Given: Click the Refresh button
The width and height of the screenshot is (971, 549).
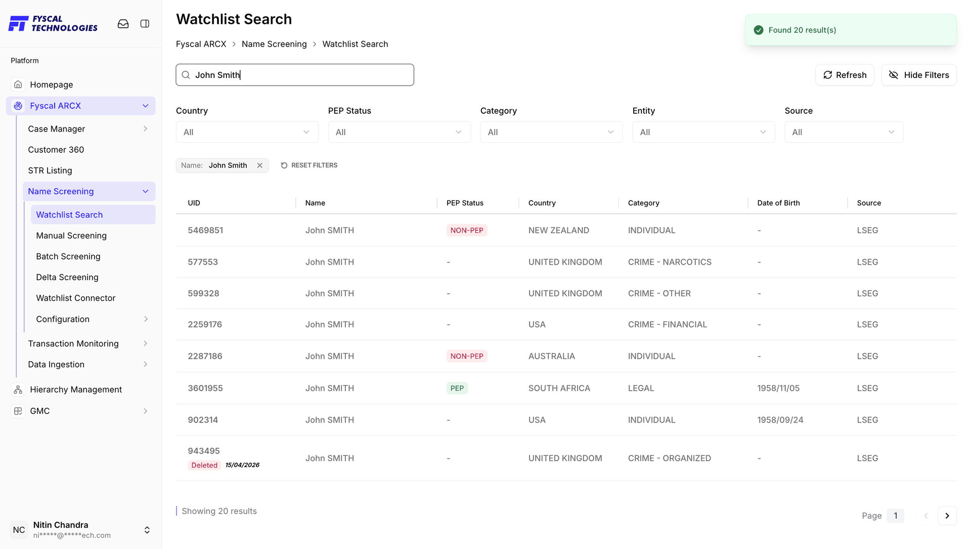Looking at the screenshot, I should point(845,75).
